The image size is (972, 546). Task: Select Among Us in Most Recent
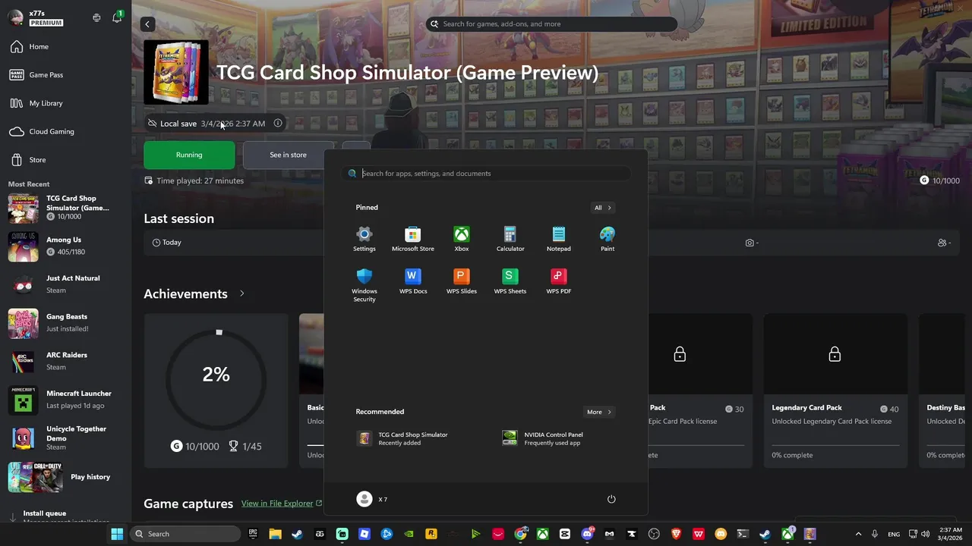point(65,246)
